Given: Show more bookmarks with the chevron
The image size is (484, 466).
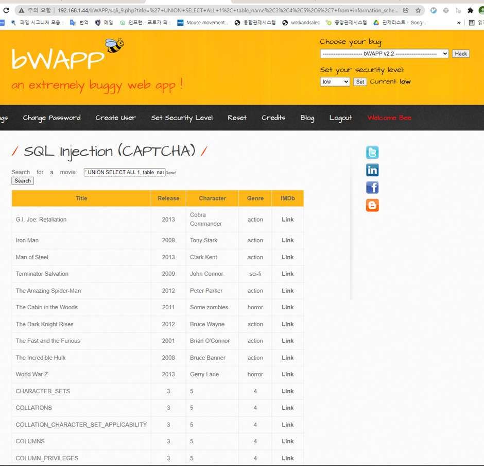Looking at the screenshot, I should coord(459,23).
